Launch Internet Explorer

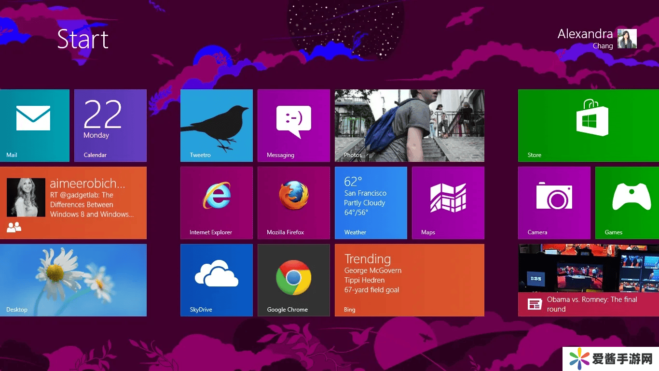[216, 202]
